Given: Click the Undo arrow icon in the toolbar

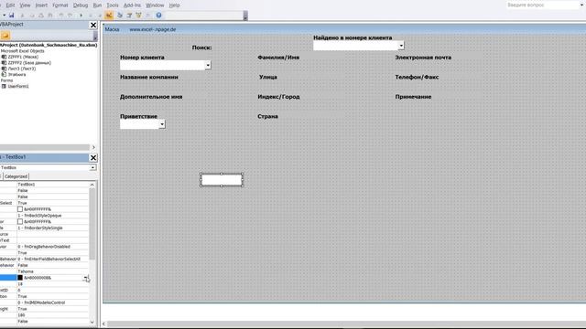Looking at the screenshot, I should pos(61,16).
